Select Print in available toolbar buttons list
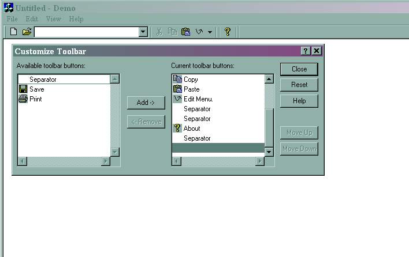 [35, 99]
